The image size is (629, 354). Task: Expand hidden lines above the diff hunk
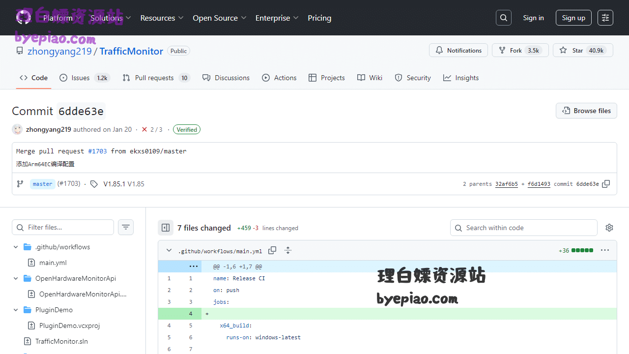point(194,266)
